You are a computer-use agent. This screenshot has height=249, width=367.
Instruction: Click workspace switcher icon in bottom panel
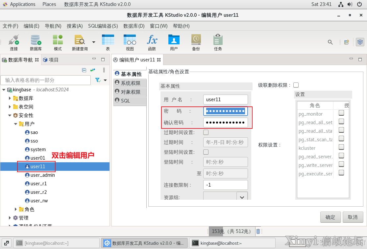pos(7,243)
